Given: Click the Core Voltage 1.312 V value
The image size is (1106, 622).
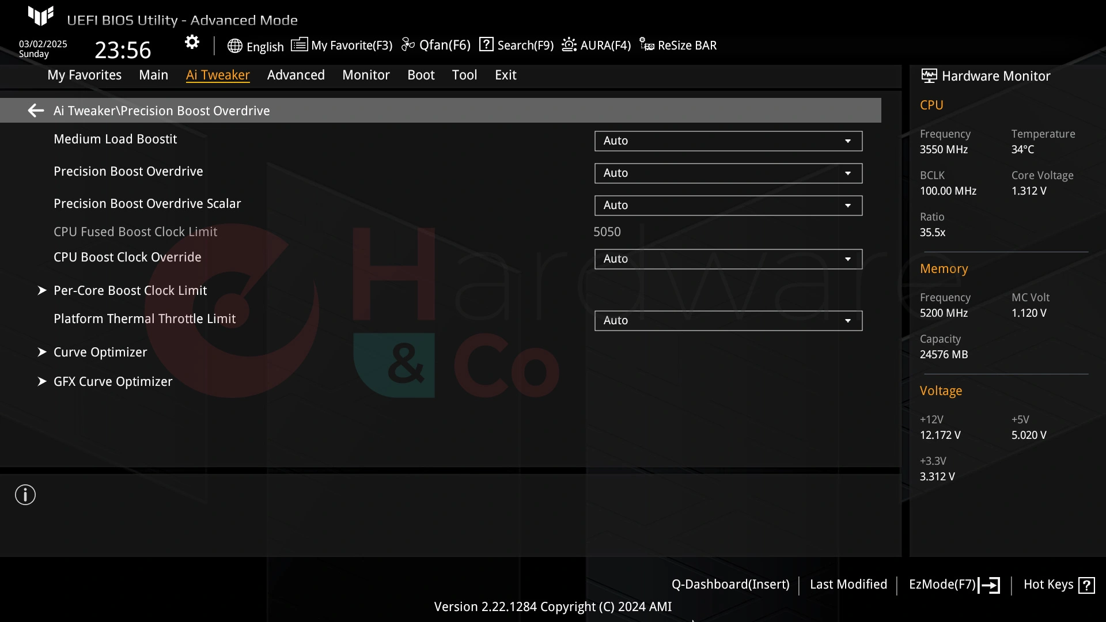Looking at the screenshot, I should pos(1029,191).
